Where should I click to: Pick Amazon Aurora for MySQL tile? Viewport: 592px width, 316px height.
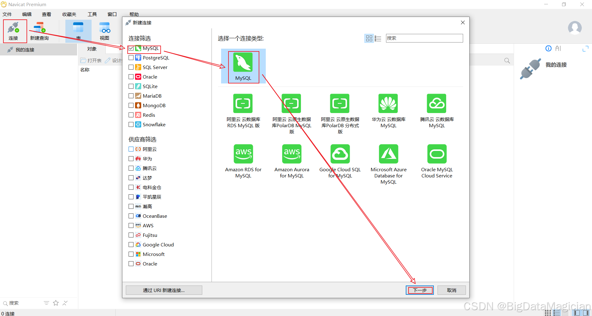[x=292, y=161]
